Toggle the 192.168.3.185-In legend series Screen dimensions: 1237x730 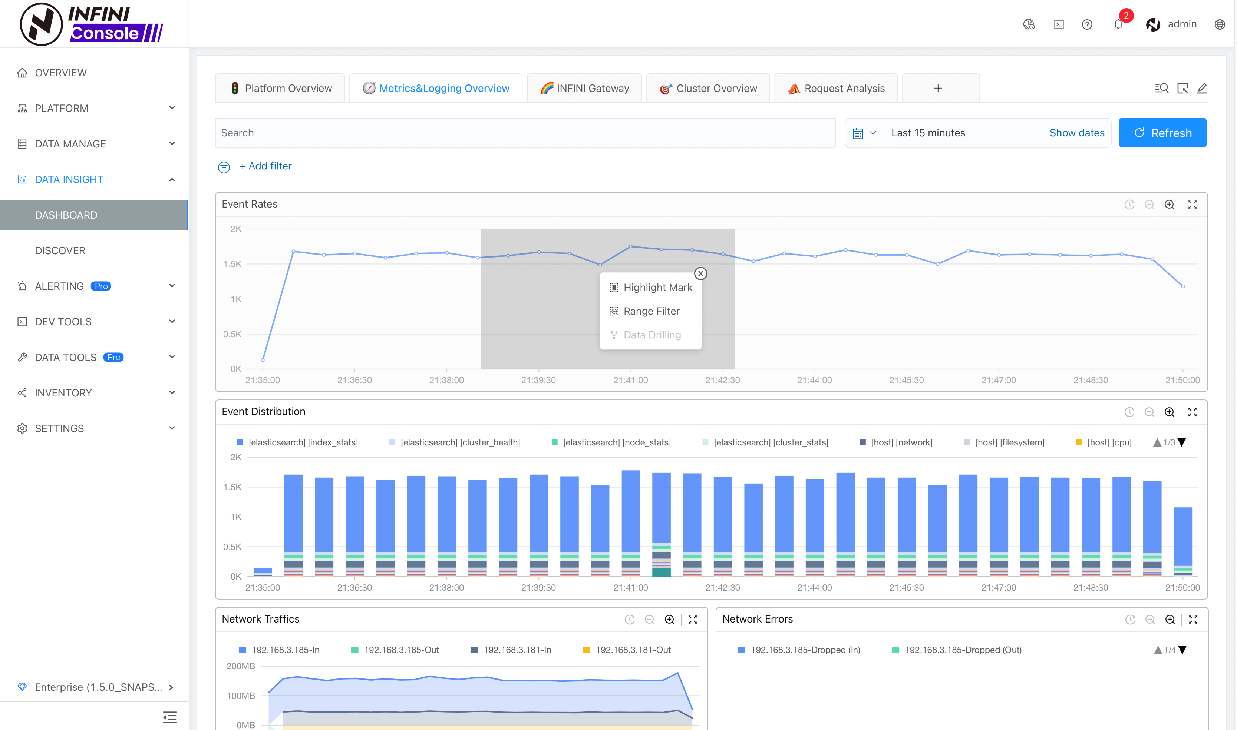click(279, 650)
